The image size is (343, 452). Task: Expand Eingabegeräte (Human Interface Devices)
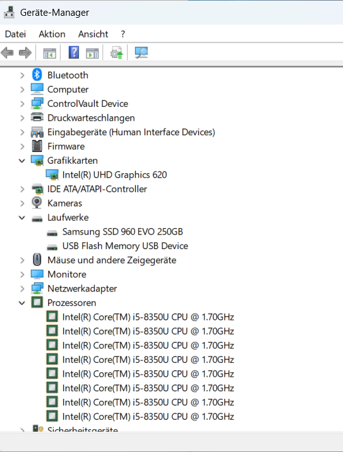pyautogui.click(x=22, y=132)
